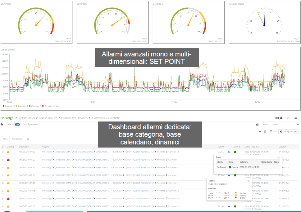This screenshot has height=212, width=301.
Task: Click yellow warning icon in 12:30 row
Action: [x=8, y=175]
